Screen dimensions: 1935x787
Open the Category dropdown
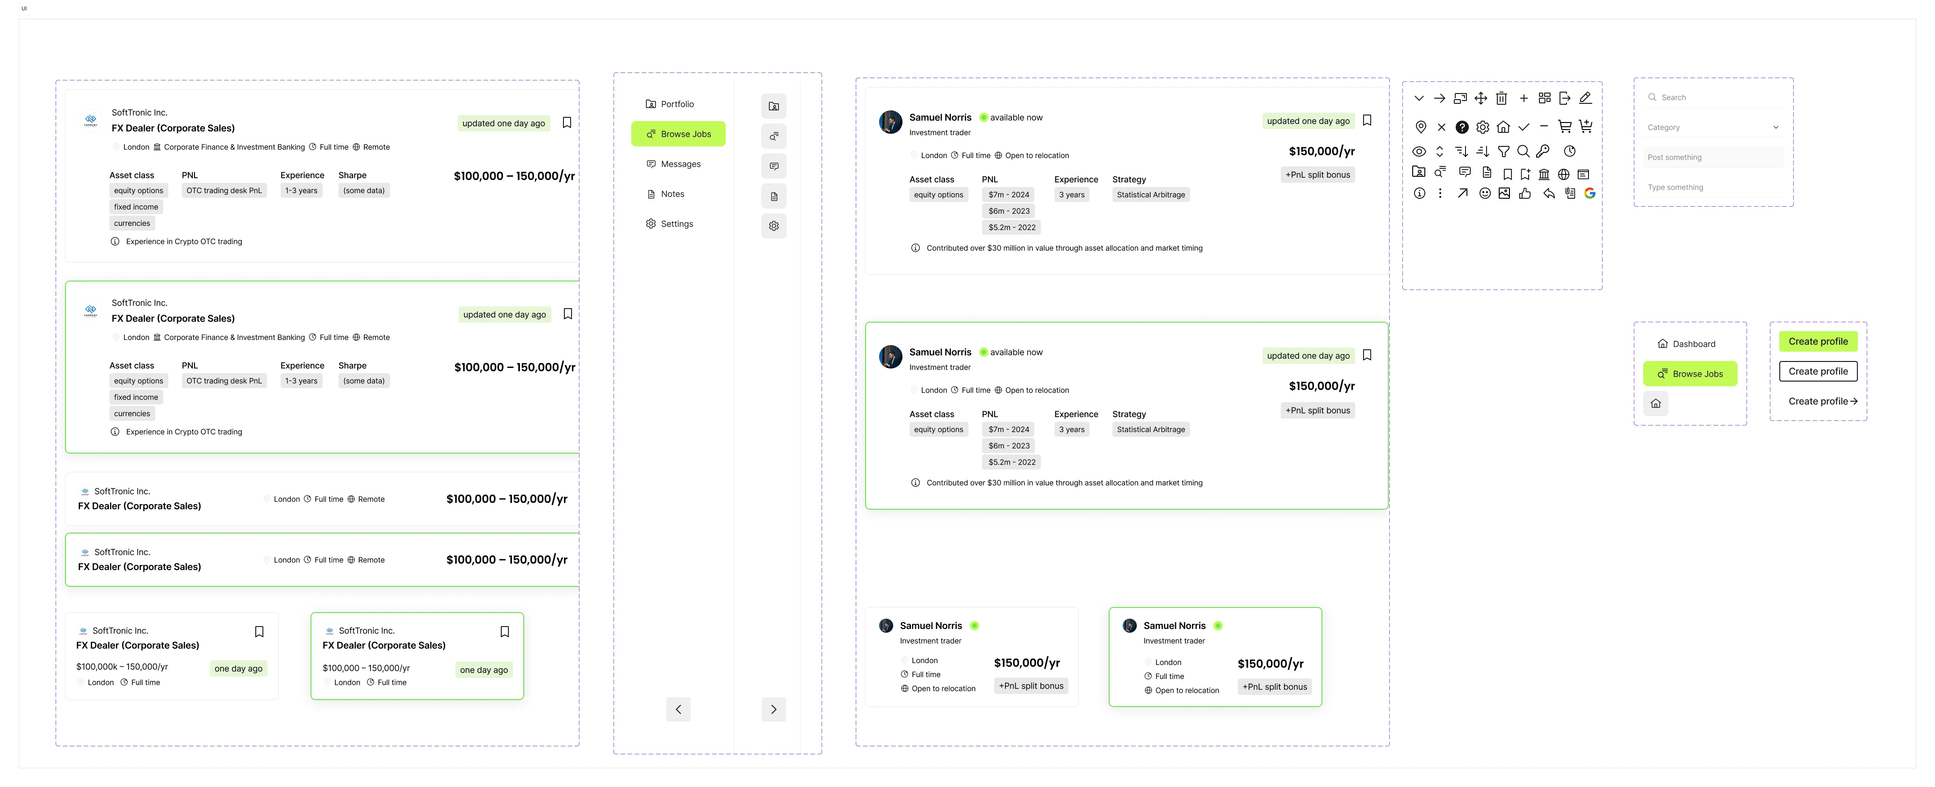tap(1713, 128)
